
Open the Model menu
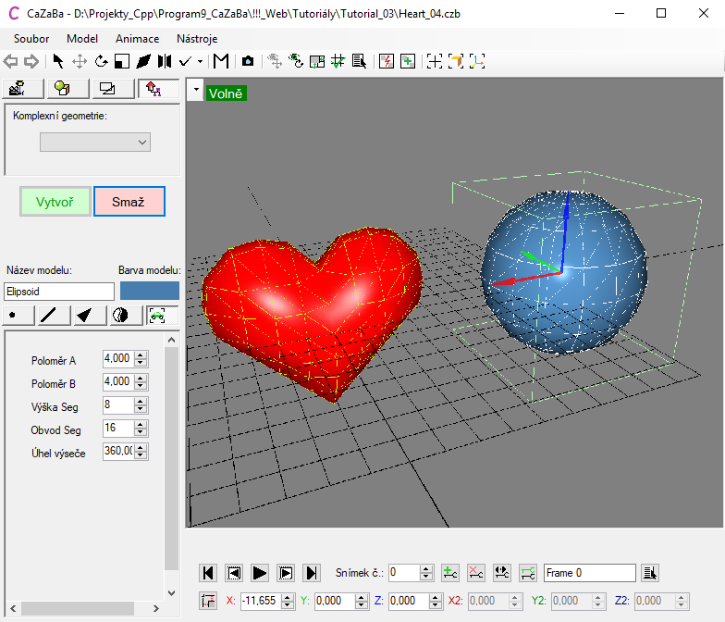click(82, 39)
